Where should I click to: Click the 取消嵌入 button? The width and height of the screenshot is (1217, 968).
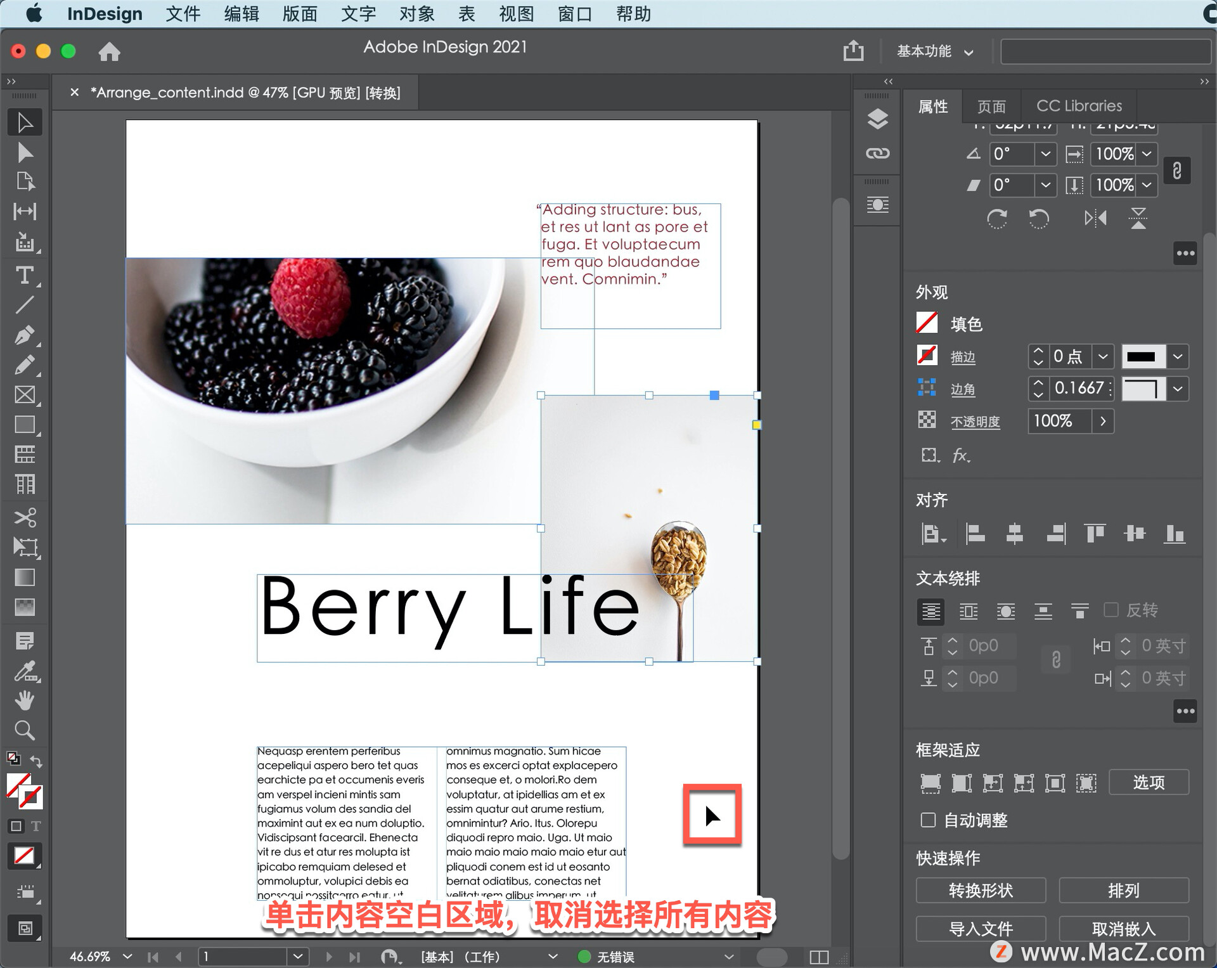tap(1123, 929)
